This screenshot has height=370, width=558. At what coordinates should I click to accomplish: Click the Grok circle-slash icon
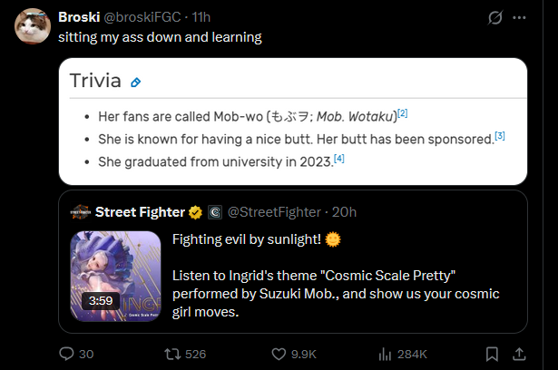click(x=495, y=17)
